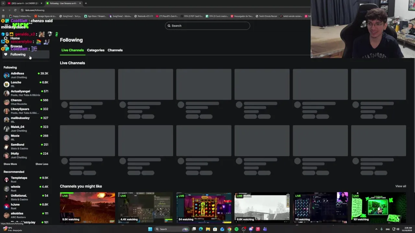Select the Live Channels tab
Image resolution: width=415 pixels, height=233 pixels.
[73, 50]
